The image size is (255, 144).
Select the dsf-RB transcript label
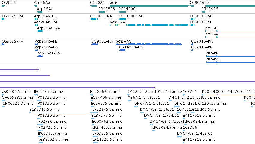[211, 28]
